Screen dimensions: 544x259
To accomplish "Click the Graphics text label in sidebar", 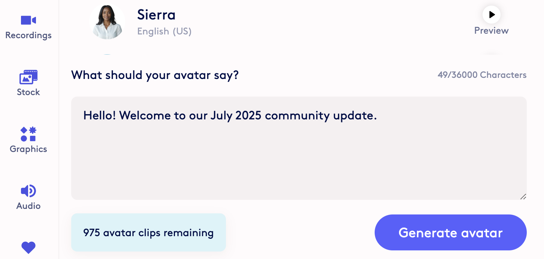I will [x=28, y=149].
